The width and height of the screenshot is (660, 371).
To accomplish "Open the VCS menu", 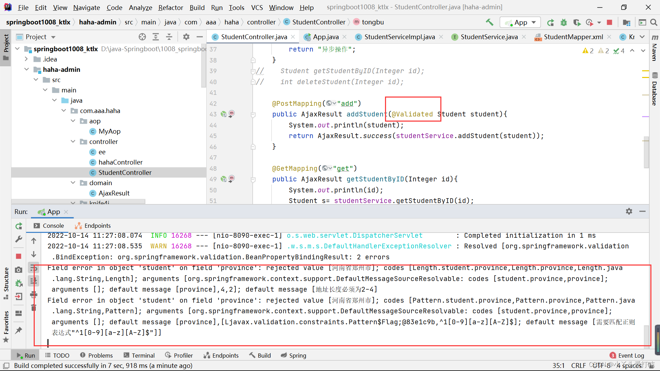I will click(257, 8).
